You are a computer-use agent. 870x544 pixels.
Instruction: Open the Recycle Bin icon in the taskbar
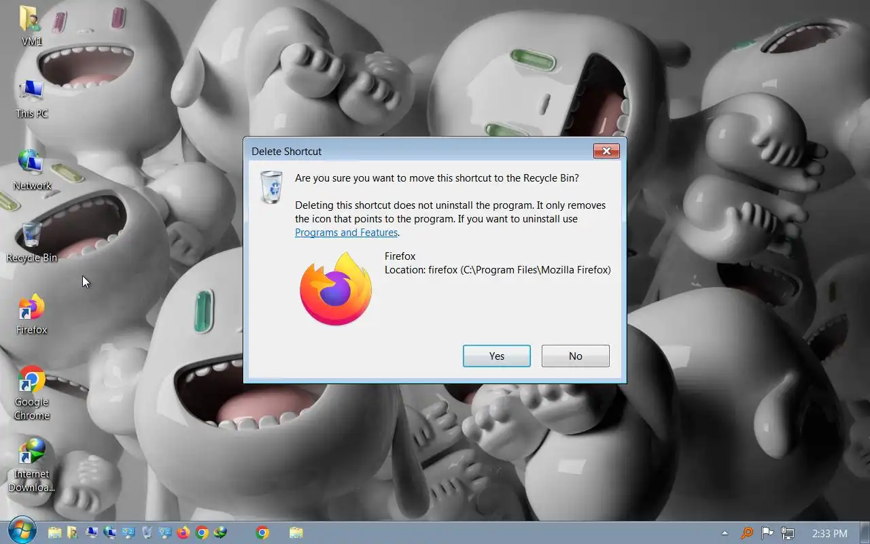click(x=147, y=532)
